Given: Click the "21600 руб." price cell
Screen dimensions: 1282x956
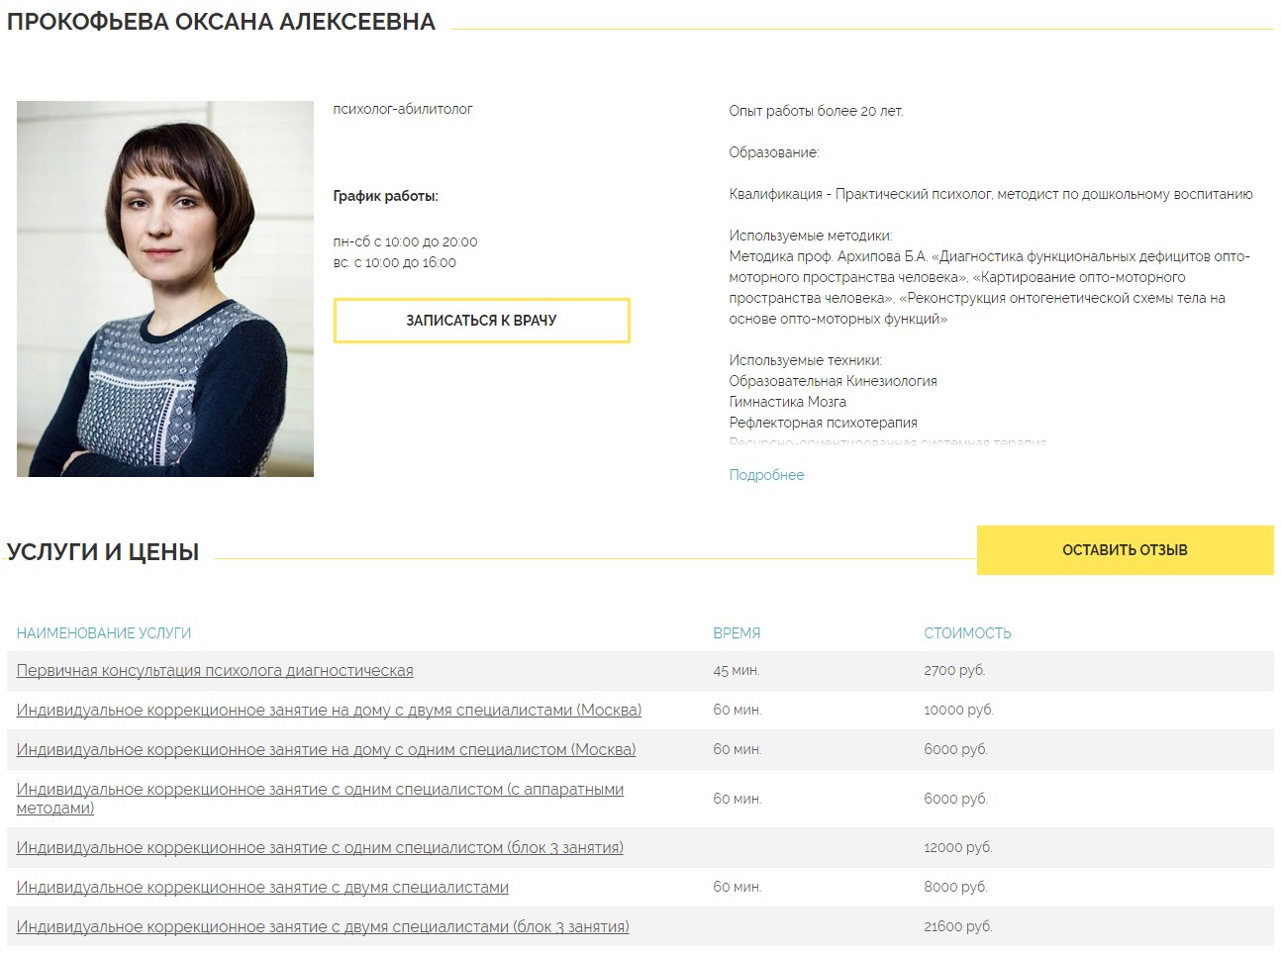Looking at the screenshot, I should [957, 927].
